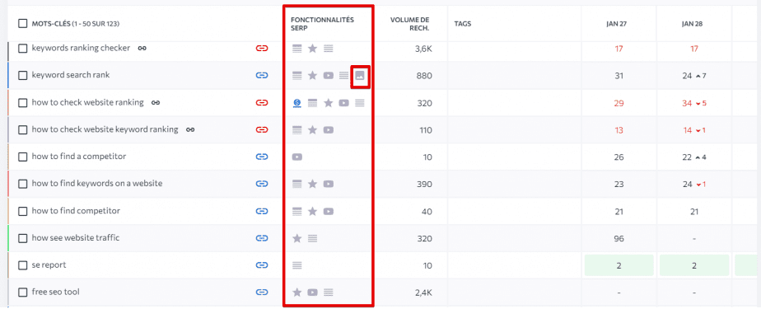Tick checkbox for free seo tool
The height and width of the screenshot is (309, 761).
point(23,293)
